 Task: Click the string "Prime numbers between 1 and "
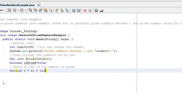pyautogui.click(x=69, y=51)
